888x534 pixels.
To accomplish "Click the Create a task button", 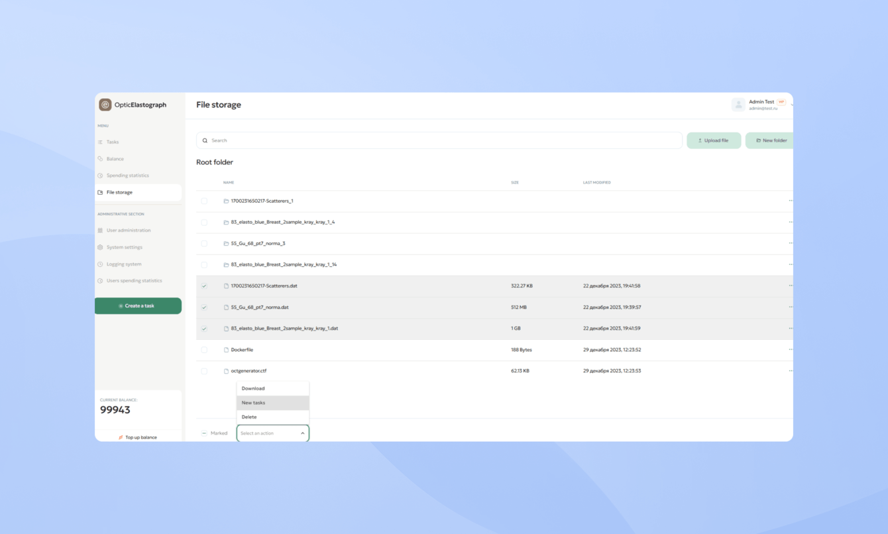I will 138,306.
